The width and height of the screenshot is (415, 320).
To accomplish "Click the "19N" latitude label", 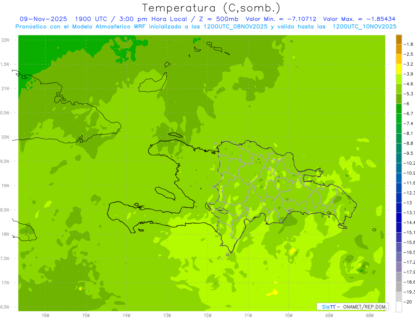I will 5,186.
